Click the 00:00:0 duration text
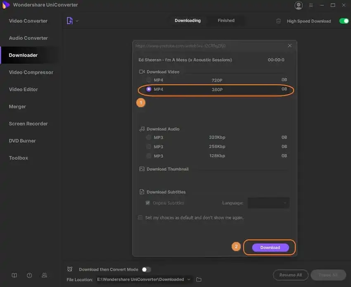351x287 pixels. (x=276, y=60)
